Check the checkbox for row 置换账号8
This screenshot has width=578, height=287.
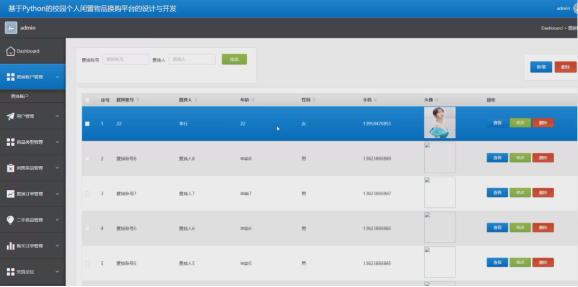(87, 158)
